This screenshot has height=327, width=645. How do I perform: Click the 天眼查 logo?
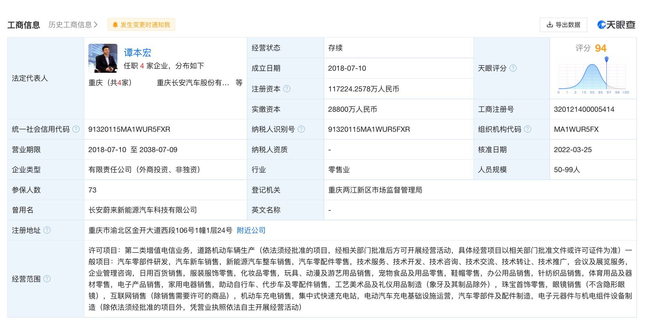click(616, 25)
